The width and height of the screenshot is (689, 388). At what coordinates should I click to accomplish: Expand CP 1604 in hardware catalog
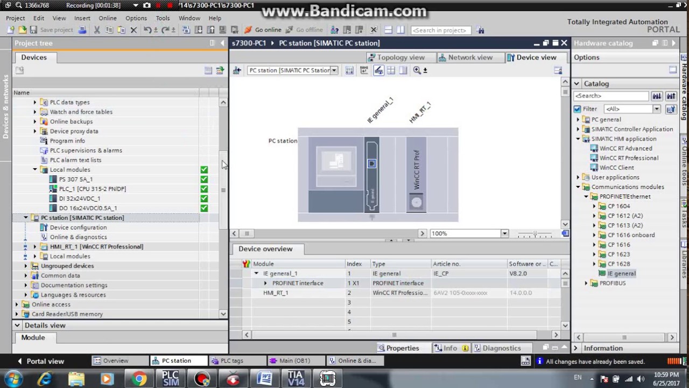point(594,206)
